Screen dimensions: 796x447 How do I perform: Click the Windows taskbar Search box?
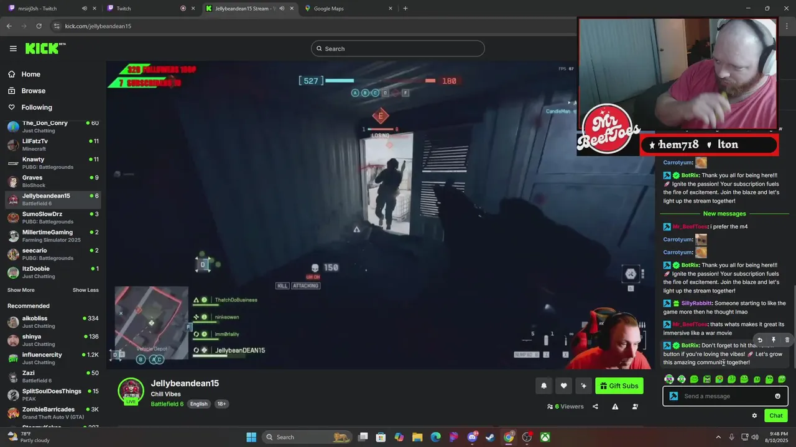coord(308,437)
